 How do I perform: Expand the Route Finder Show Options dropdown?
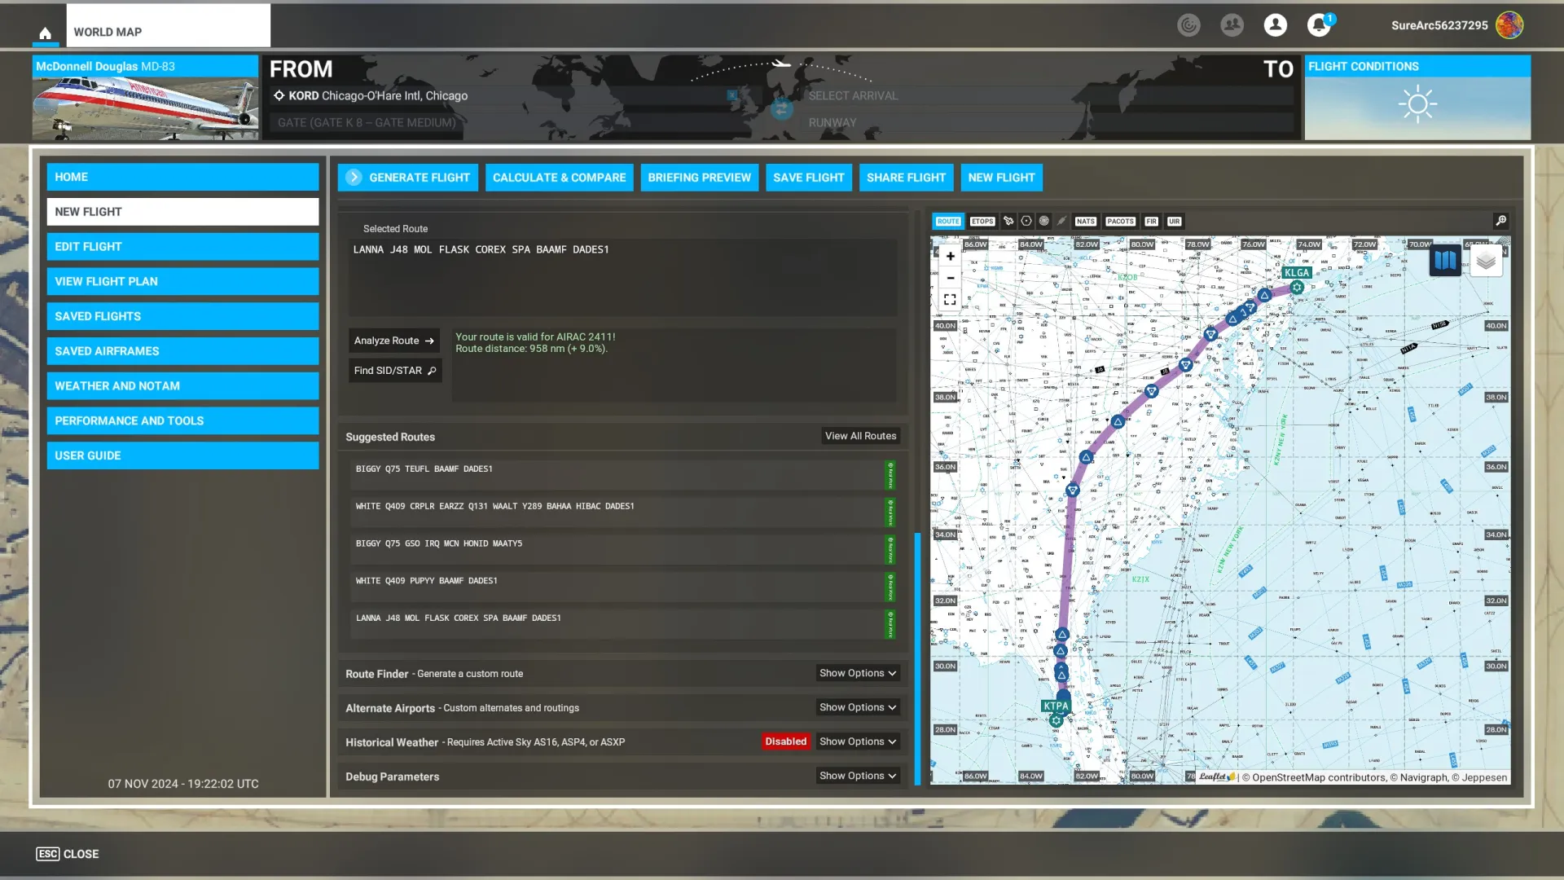coord(857,673)
